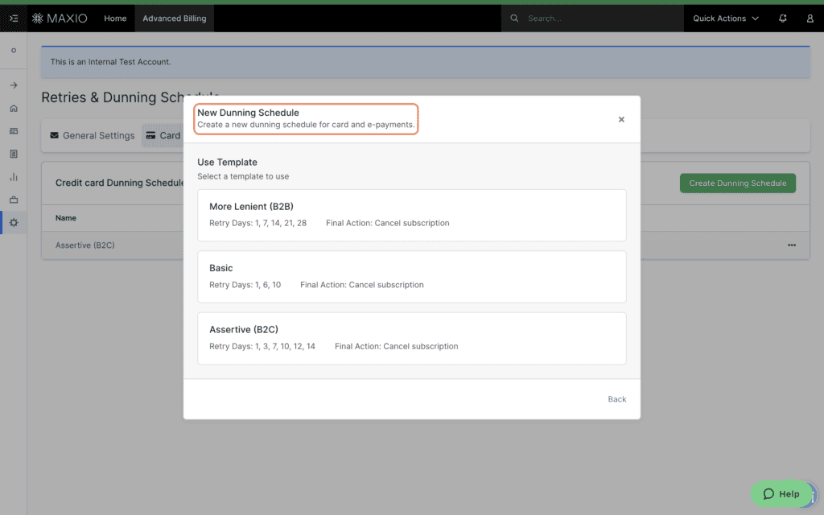The width and height of the screenshot is (824, 515).
Task: Switch to the Card tab
Action: 163,135
